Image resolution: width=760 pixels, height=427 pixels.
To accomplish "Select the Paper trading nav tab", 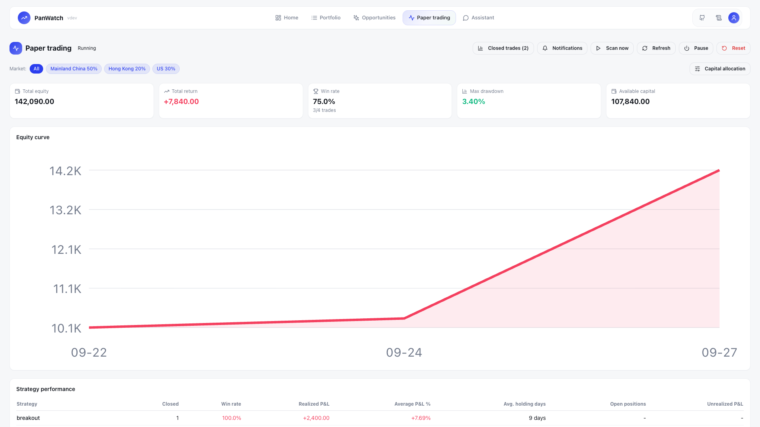I will point(429,18).
